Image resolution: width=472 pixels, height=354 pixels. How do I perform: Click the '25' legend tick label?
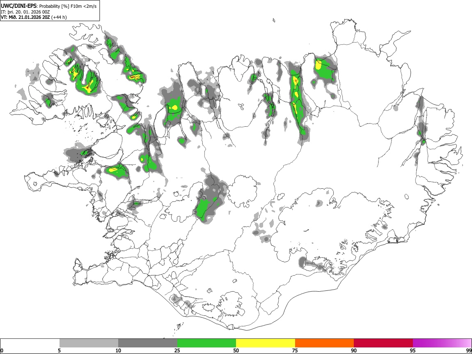click(177, 351)
